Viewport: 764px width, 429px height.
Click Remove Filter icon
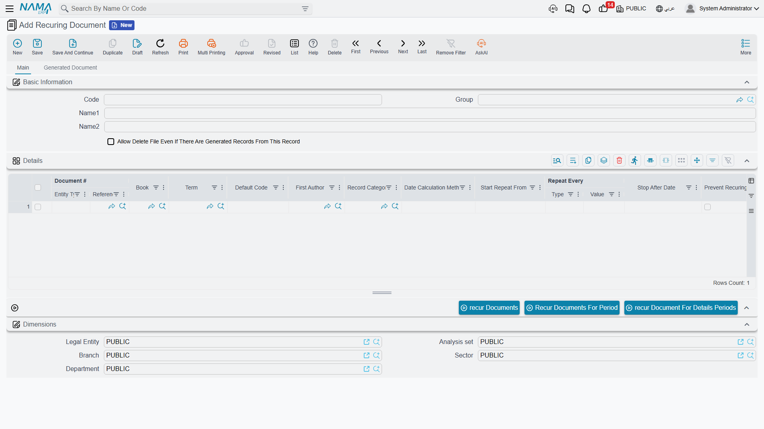(x=451, y=46)
